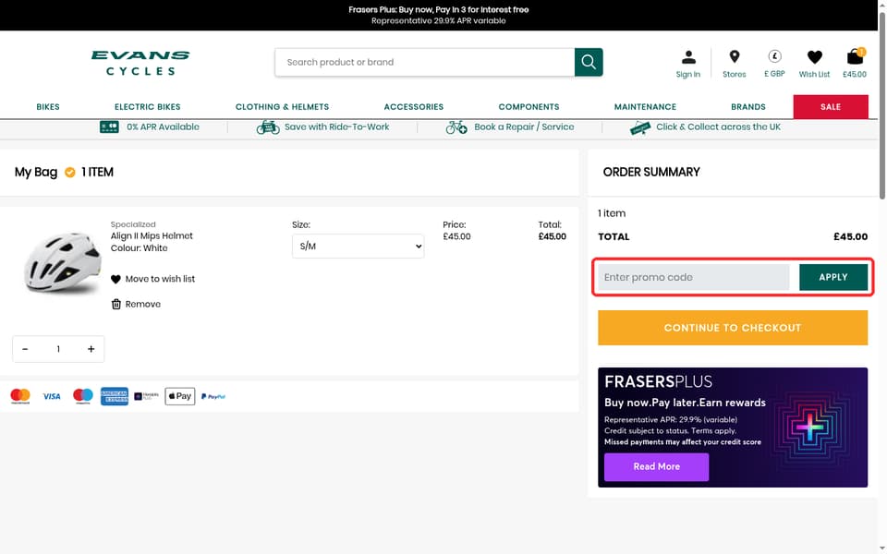Open the red SALE tab
Image resolution: width=887 pixels, height=554 pixels.
[x=831, y=107]
